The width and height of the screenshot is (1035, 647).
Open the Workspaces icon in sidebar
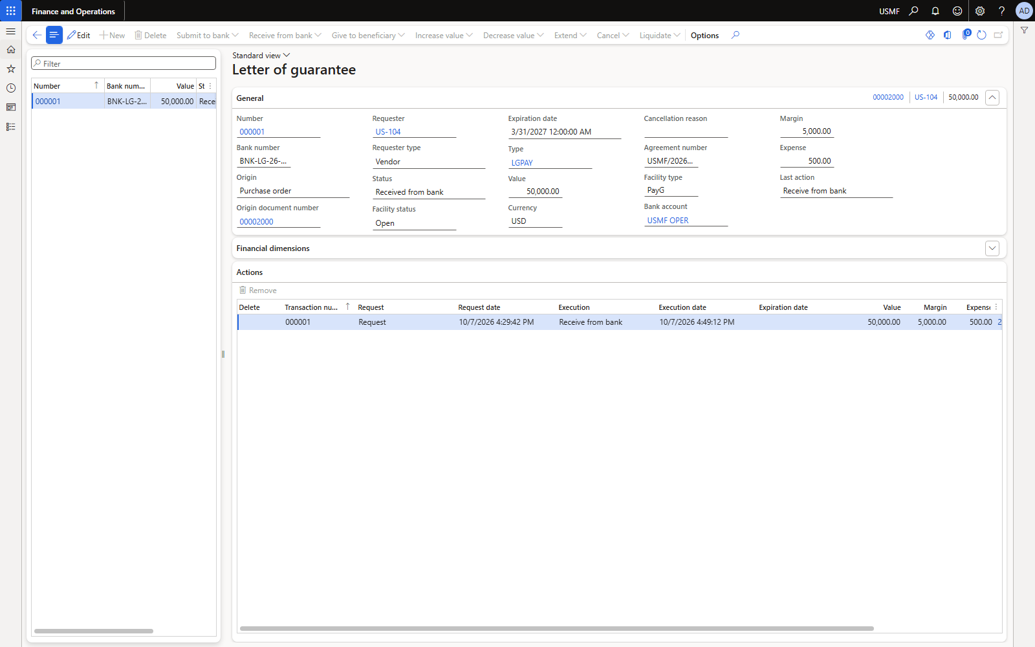pos(11,107)
